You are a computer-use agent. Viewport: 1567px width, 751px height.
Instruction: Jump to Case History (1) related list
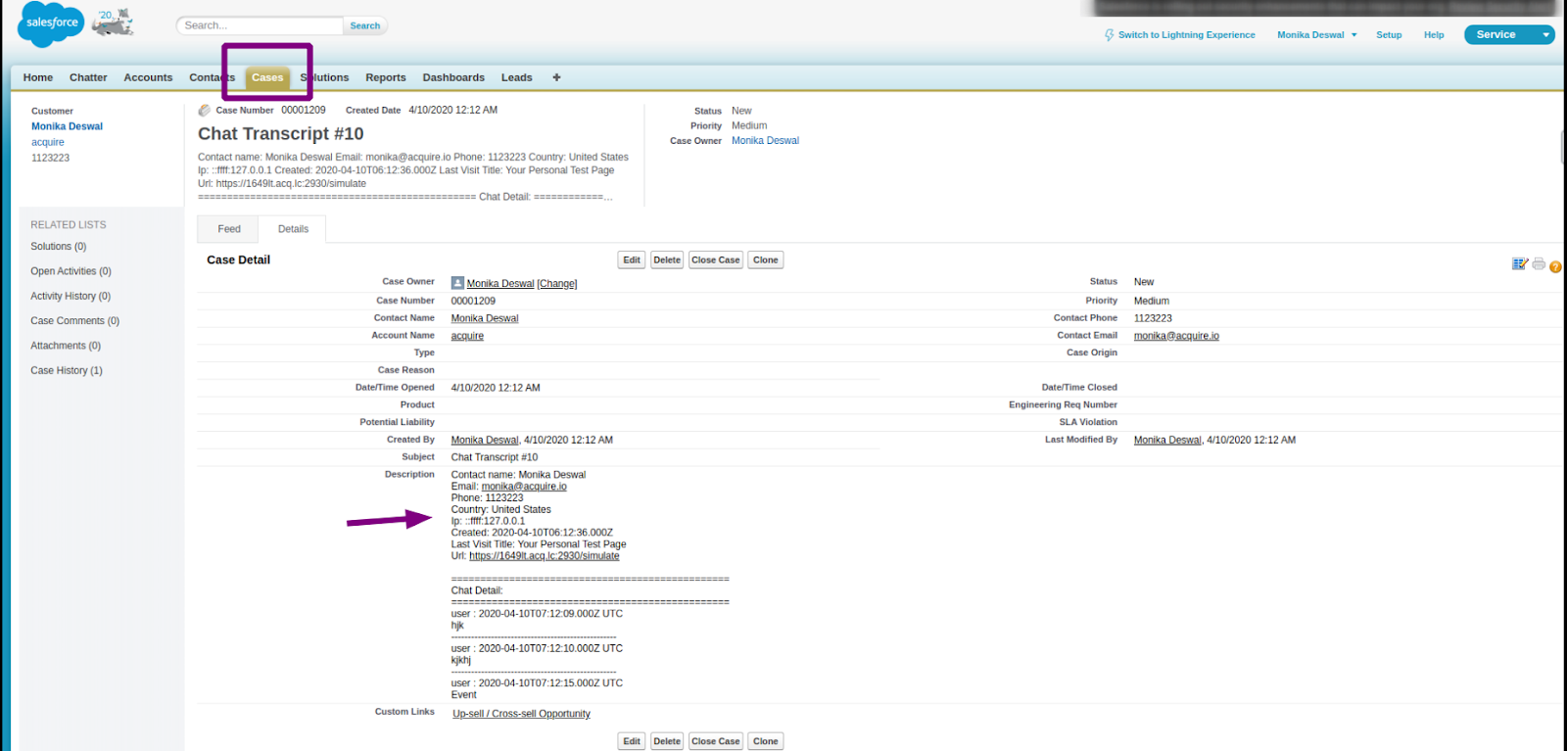coord(67,370)
